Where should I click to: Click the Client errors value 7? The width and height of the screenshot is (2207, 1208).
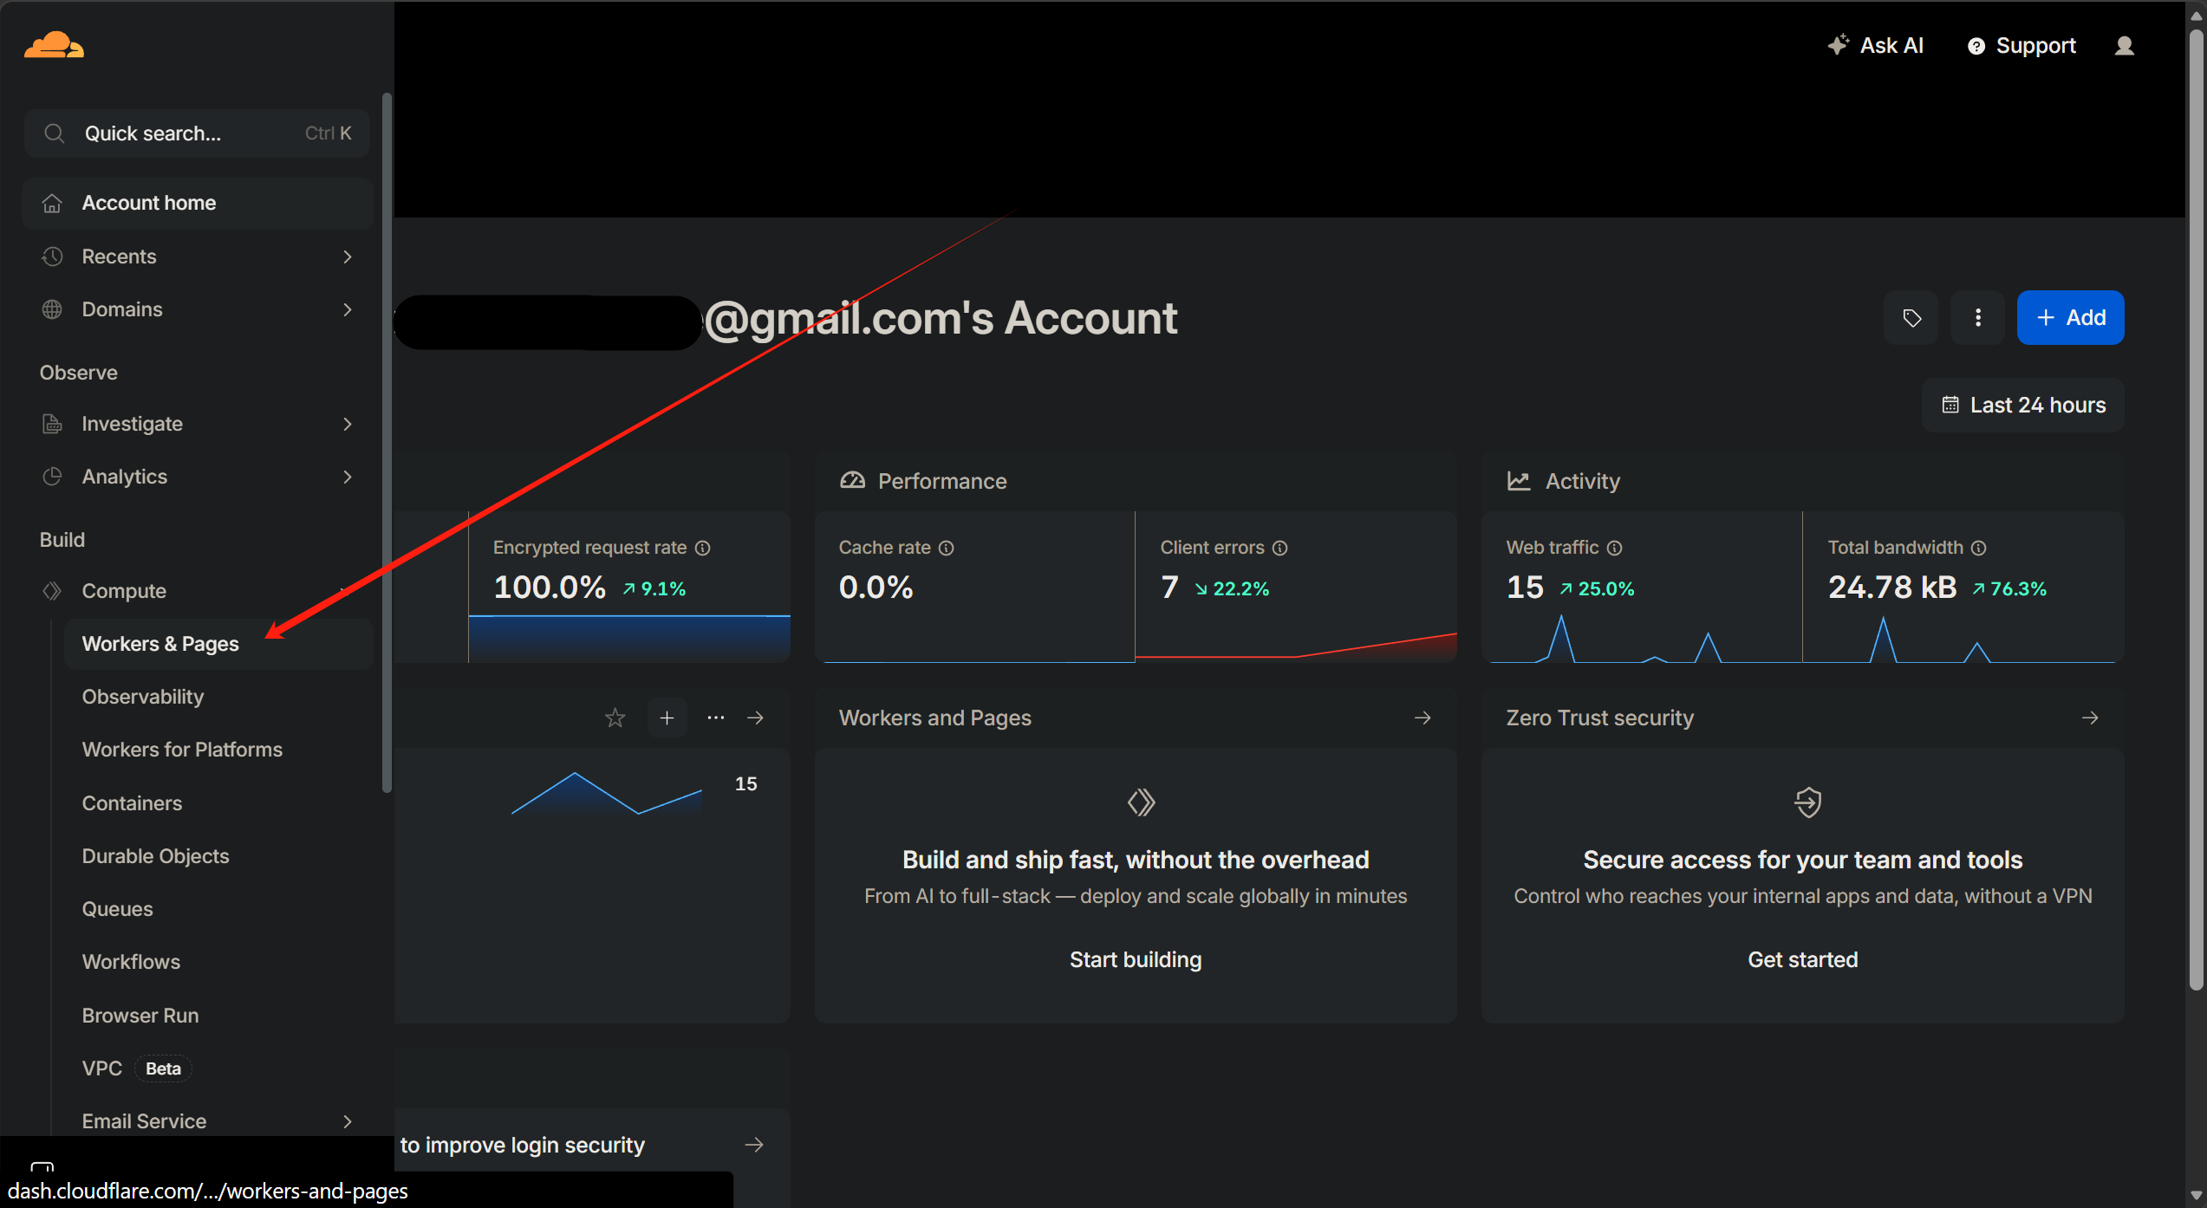[x=1169, y=588]
